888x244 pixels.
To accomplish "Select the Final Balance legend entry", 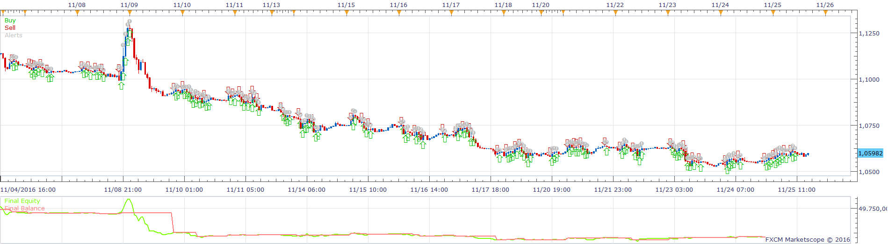I will [x=25, y=209].
